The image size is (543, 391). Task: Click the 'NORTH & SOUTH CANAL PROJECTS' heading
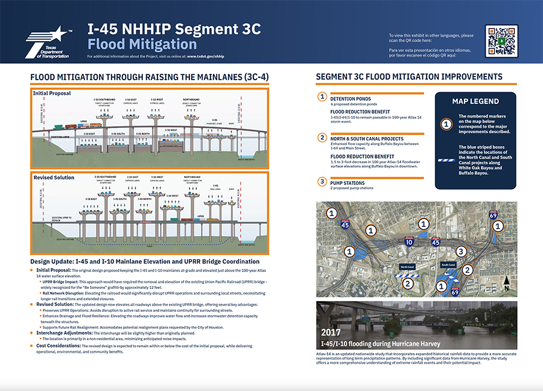click(x=367, y=139)
